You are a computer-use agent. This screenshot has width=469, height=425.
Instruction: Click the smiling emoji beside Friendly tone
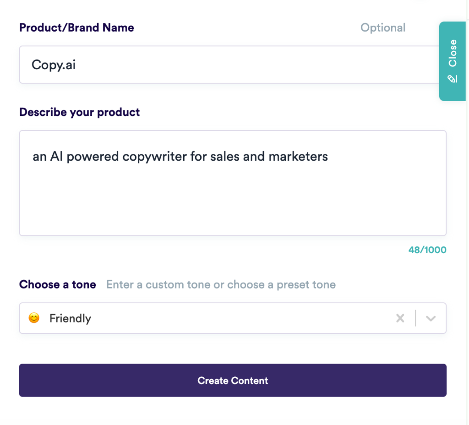(33, 318)
